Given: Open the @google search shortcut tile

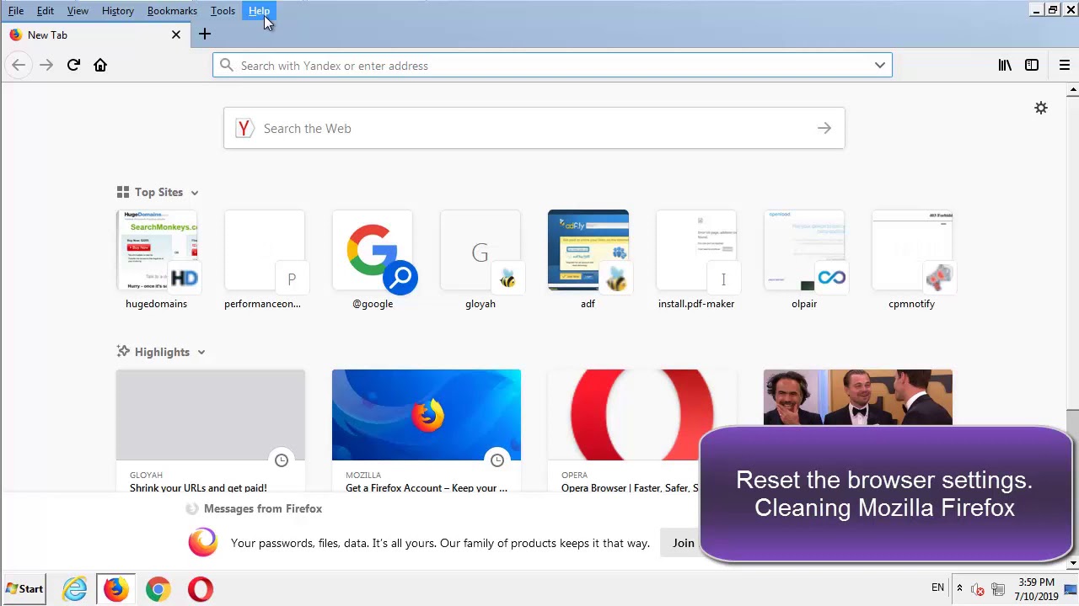Looking at the screenshot, I should tap(373, 259).
